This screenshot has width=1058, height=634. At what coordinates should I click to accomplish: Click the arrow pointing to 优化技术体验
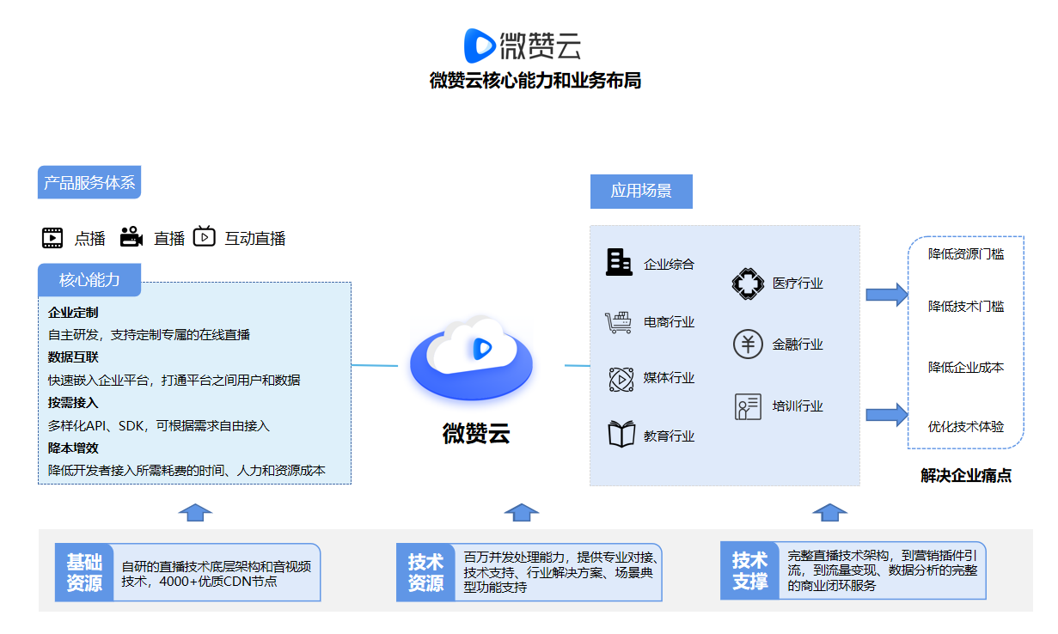click(x=887, y=414)
